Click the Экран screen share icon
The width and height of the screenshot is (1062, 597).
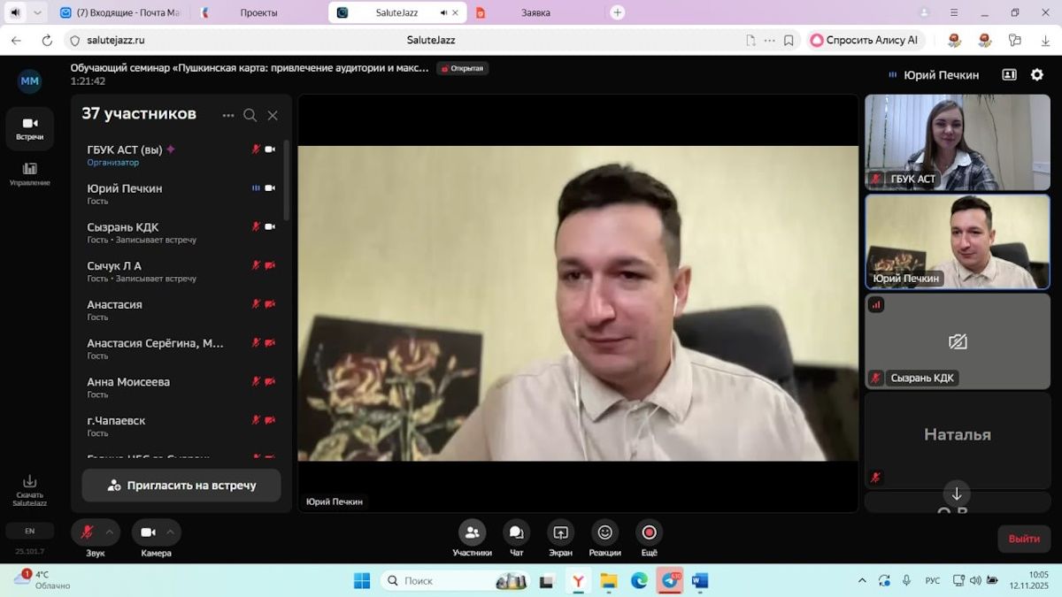pos(560,532)
